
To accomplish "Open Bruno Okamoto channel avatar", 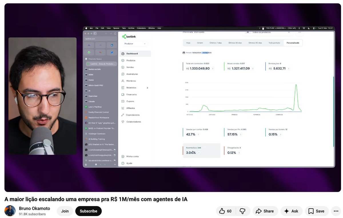I will coord(10,211).
